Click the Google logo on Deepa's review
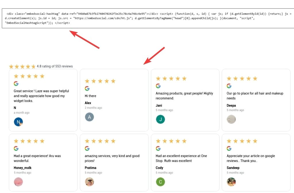 [x=229, y=85]
